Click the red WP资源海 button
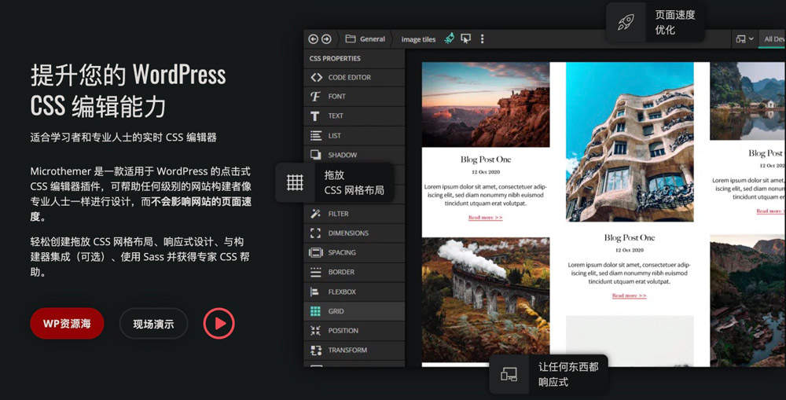The height and width of the screenshot is (400, 786). pos(67,323)
